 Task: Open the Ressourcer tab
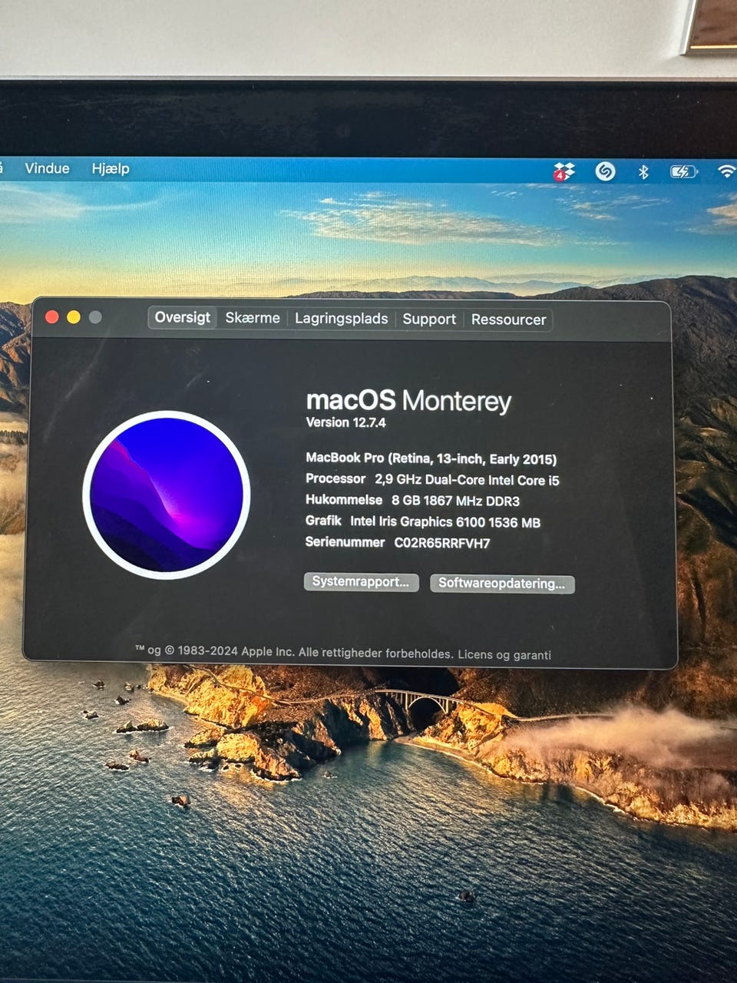click(x=508, y=319)
